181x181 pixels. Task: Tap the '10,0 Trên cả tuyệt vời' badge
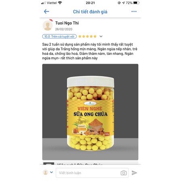59,36
